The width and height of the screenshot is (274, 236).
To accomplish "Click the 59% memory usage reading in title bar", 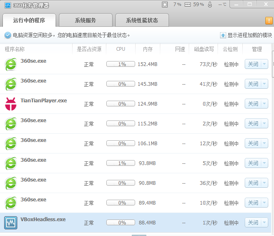I will pyautogui.click(x=199, y=5).
